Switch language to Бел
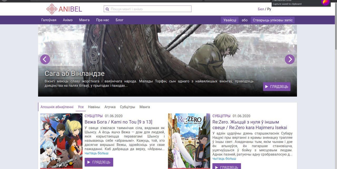 pos(261,9)
